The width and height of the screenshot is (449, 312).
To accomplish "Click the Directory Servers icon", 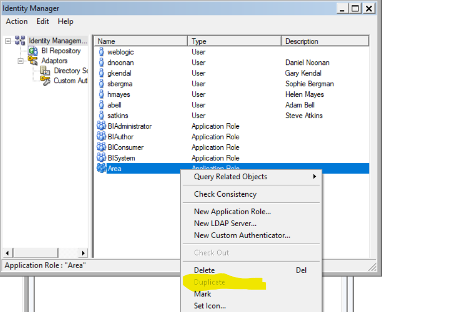I will pyautogui.click(x=45, y=71).
